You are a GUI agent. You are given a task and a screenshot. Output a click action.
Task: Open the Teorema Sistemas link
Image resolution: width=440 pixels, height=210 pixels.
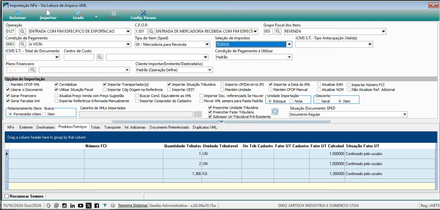133,205
